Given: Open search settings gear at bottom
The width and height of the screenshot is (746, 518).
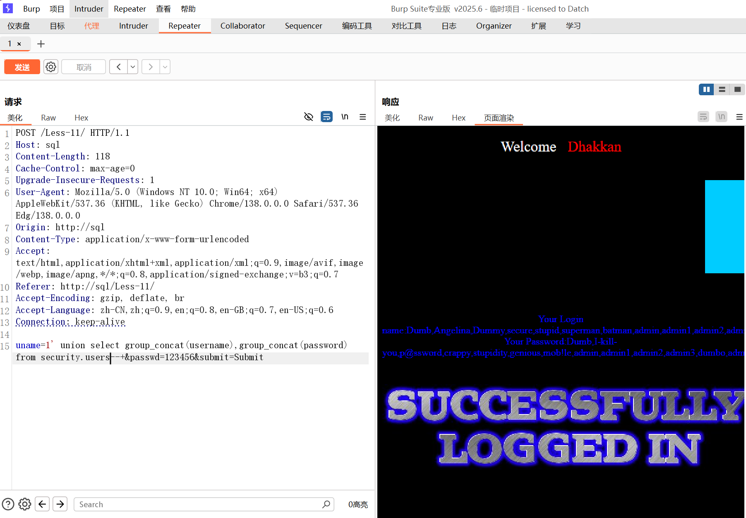Looking at the screenshot, I should 25,504.
